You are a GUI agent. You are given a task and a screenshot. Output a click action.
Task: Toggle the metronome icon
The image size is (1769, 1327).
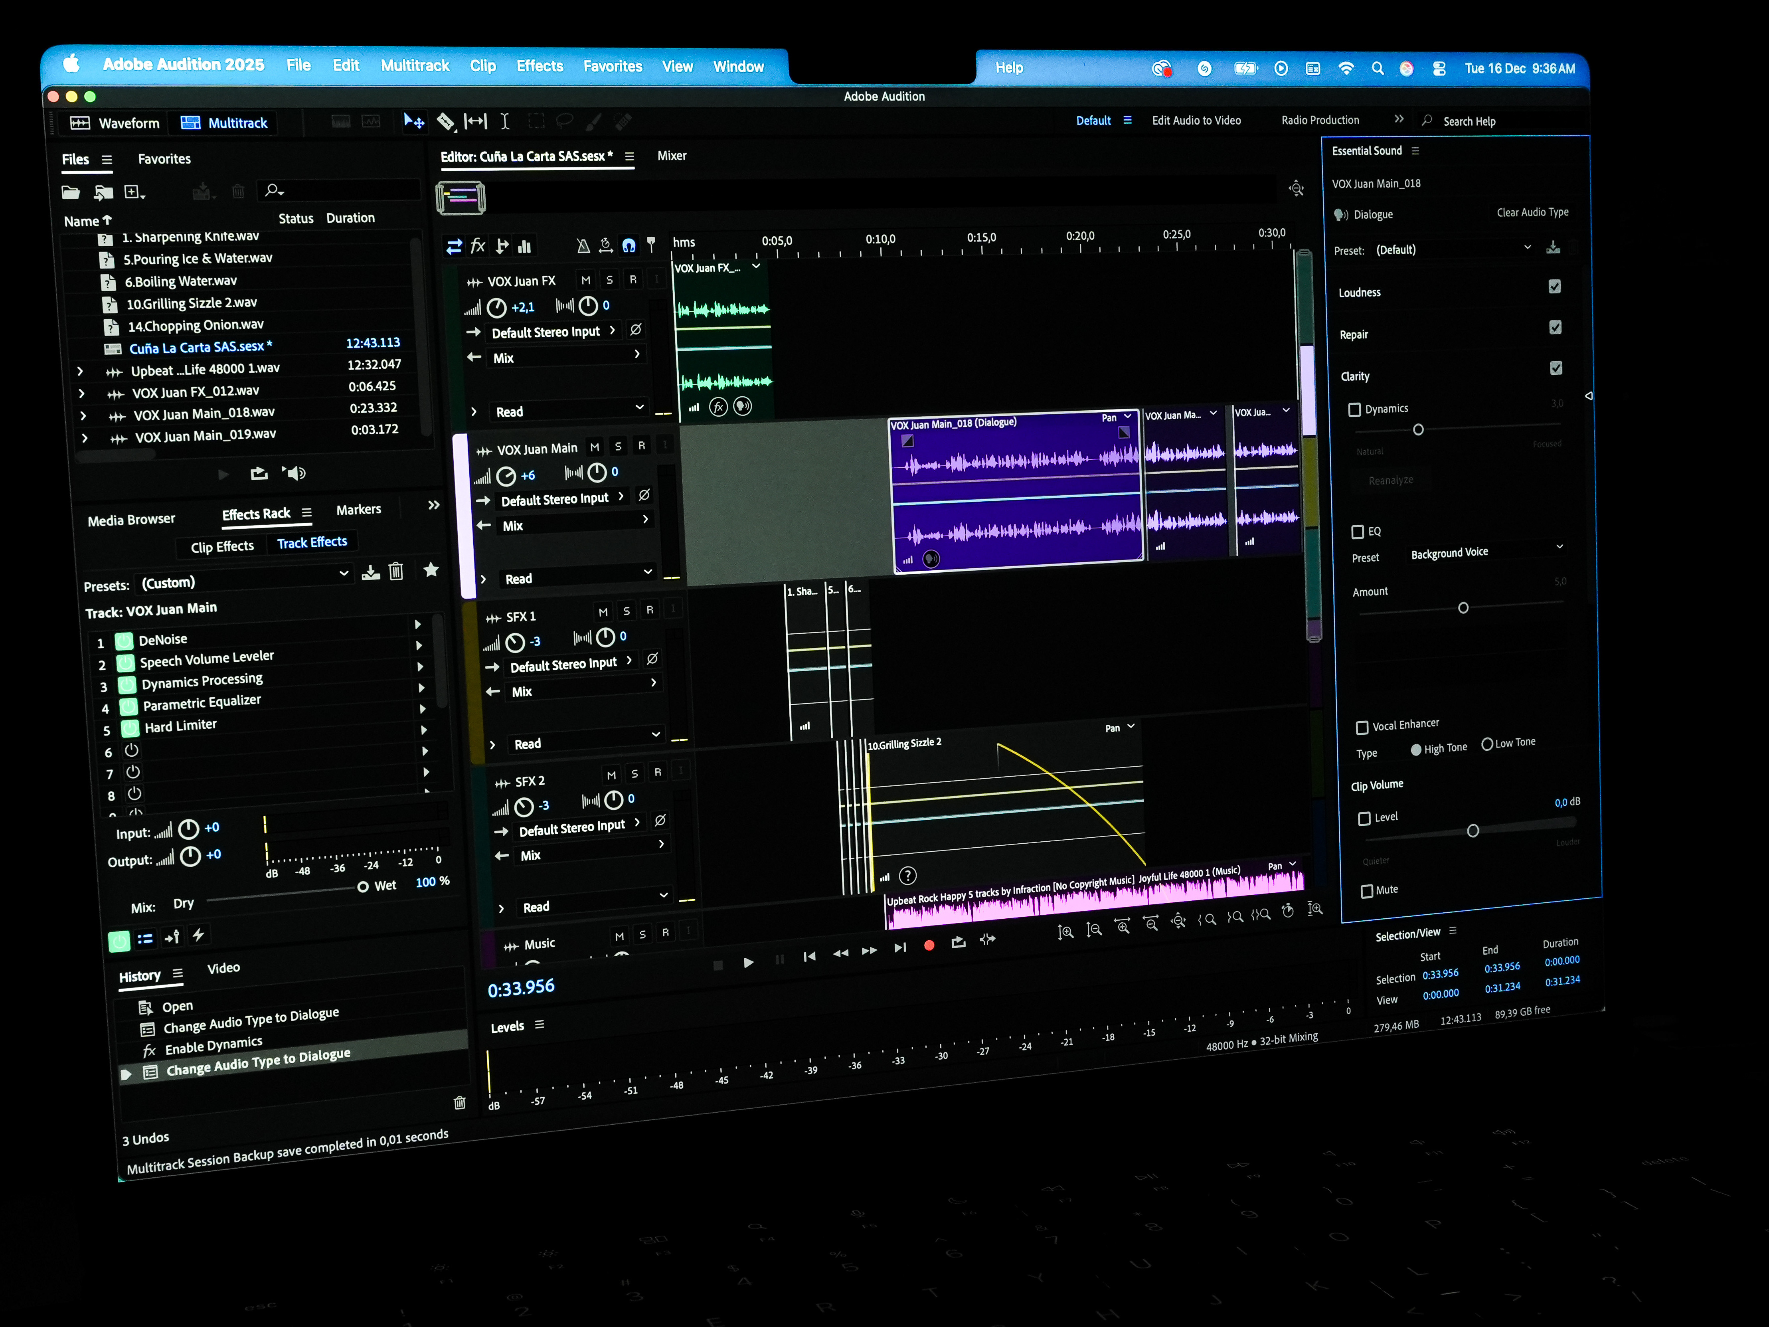tap(583, 245)
